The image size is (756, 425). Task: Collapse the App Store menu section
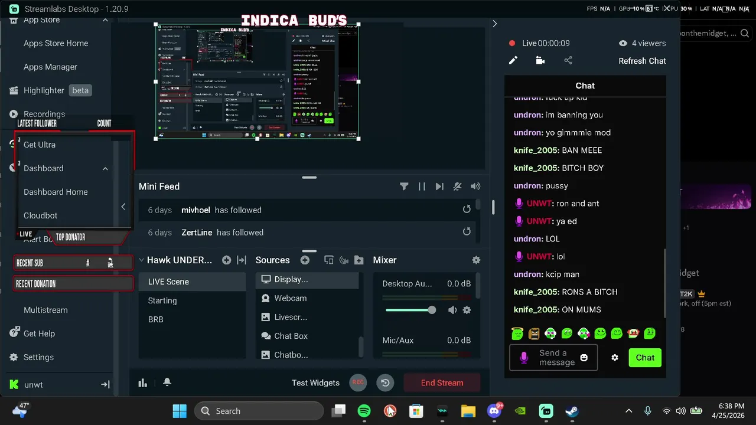pos(105,20)
